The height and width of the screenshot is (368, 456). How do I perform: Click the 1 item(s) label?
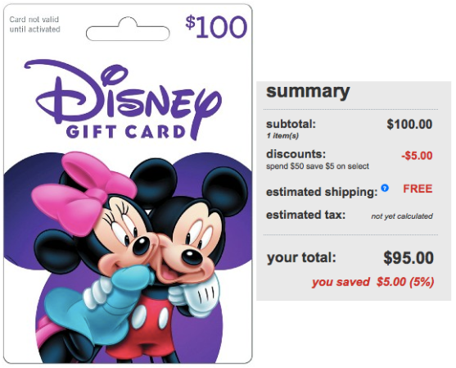click(282, 136)
